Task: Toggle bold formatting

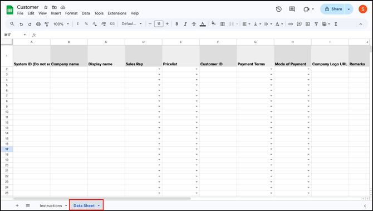Action: pyautogui.click(x=176, y=24)
